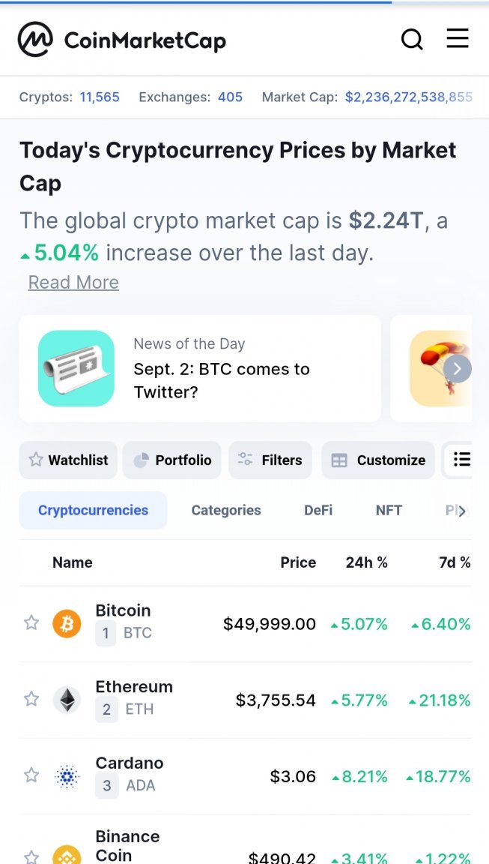Advance the news carousel with the arrow
489x864 pixels.
click(x=458, y=368)
